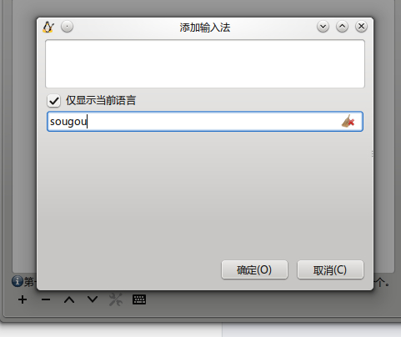Click the keyboard layout icon
This screenshot has height=337, width=401.
(x=139, y=299)
